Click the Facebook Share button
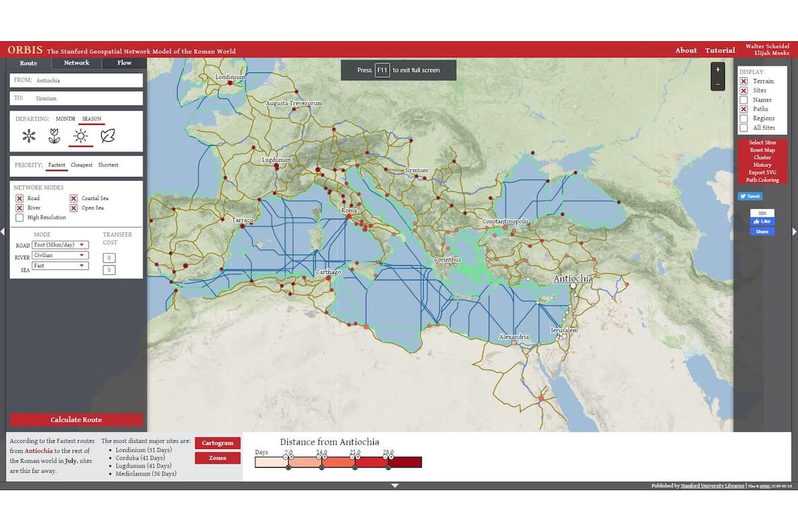 pyautogui.click(x=761, y=231)
